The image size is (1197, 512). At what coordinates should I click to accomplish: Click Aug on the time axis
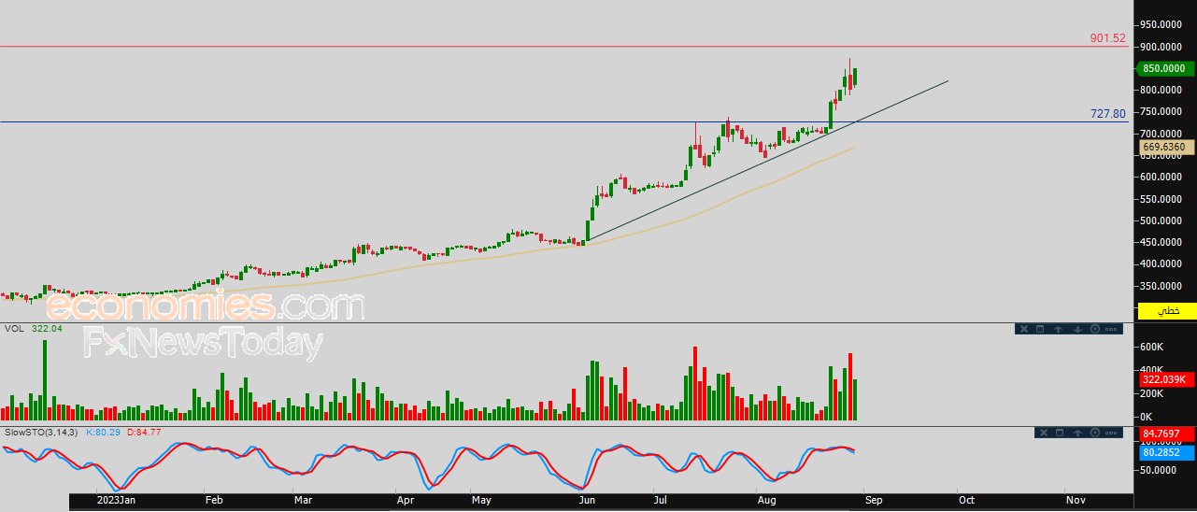coord(765,500)
